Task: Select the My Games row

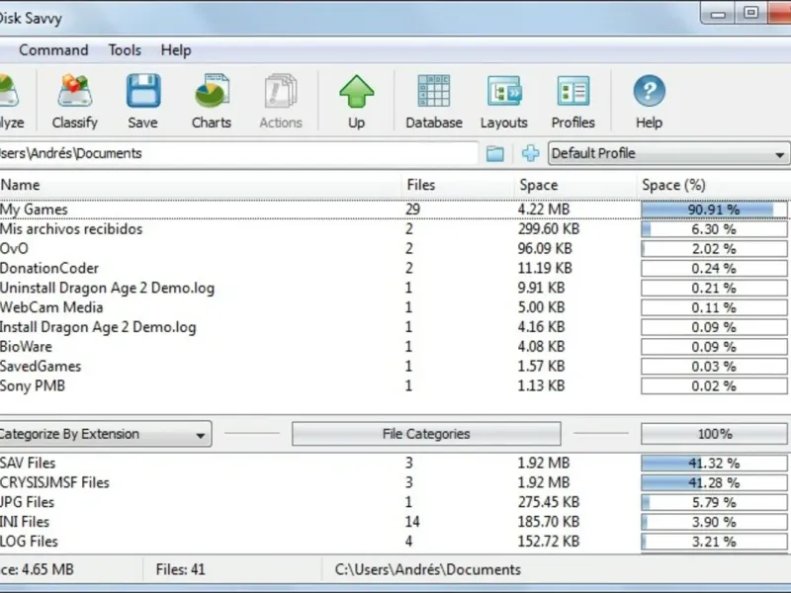Action: click(395, 210)
